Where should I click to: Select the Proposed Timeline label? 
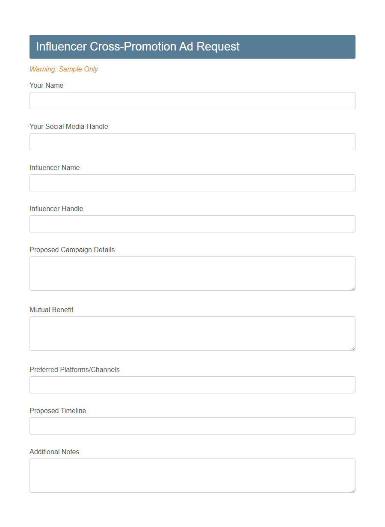click(58, 411)
